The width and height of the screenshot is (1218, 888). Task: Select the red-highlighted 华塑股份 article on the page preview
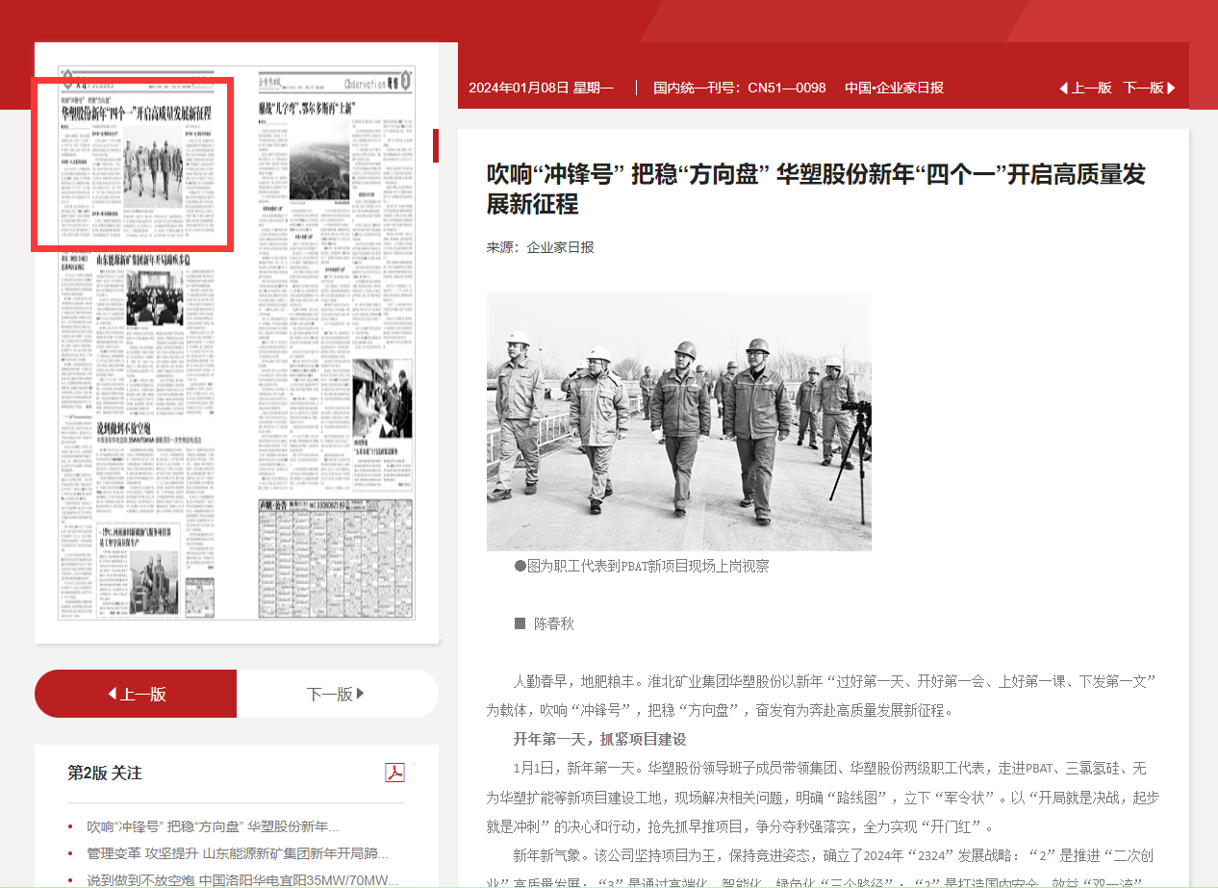[133, 165]
